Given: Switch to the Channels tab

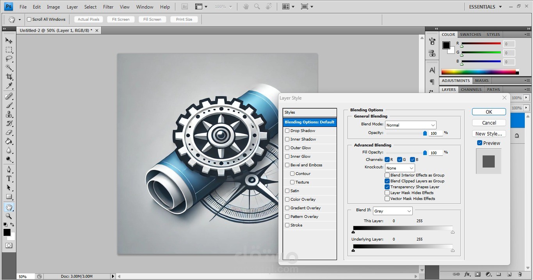Looking at the screenshot, I should click(471, 89).
